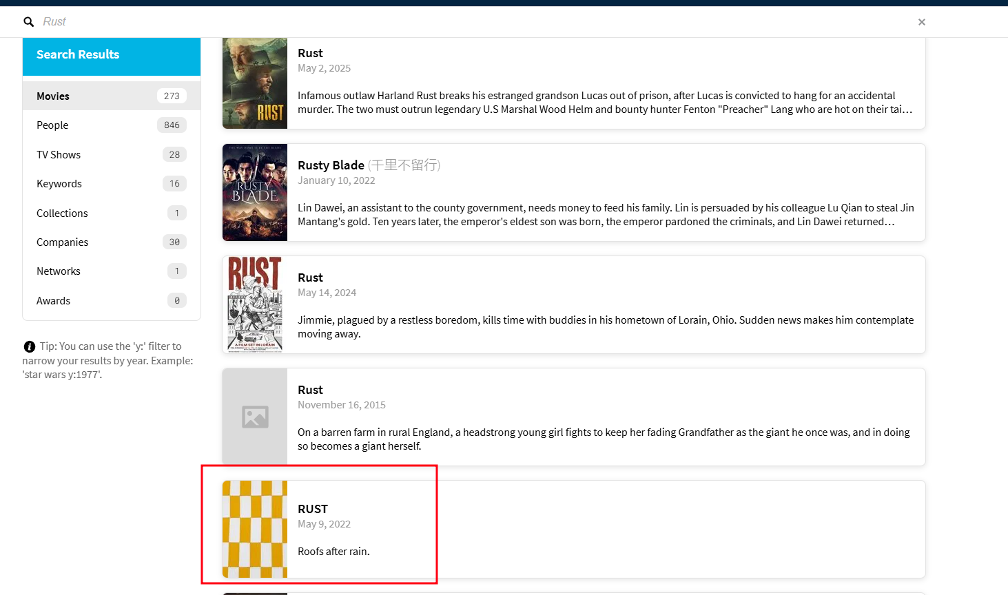The image size is (1008, 595).
Task: Click the placeholder image icon for Rust 2015
Action: point(255,417)
